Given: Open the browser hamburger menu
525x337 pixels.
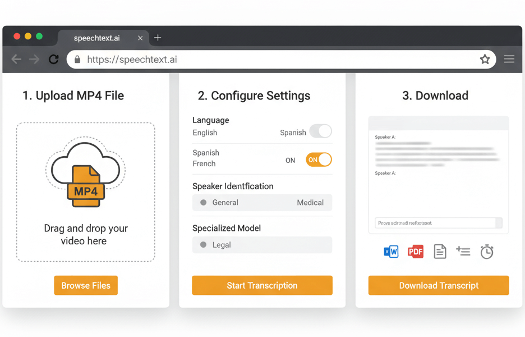Looking at the screenshot, I should (509, 60).
